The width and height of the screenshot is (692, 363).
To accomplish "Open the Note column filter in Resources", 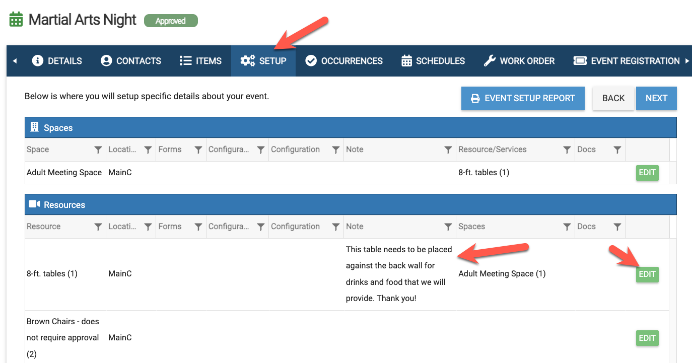I will pos(448,227).
